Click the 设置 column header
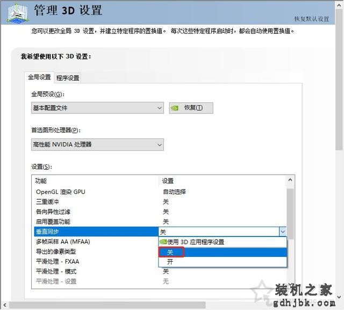 (x=168, y=181)
